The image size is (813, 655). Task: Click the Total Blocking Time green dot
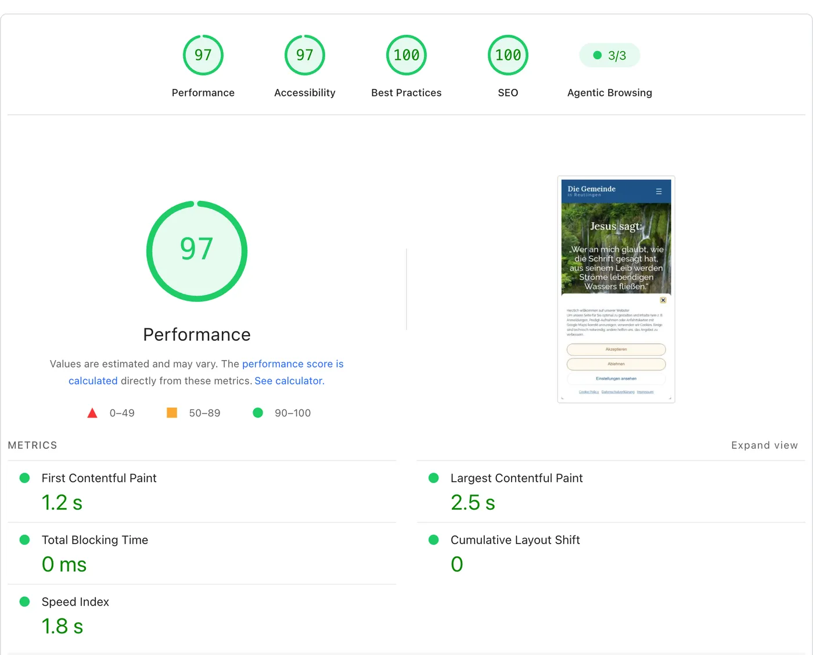(x=24, y=540)
